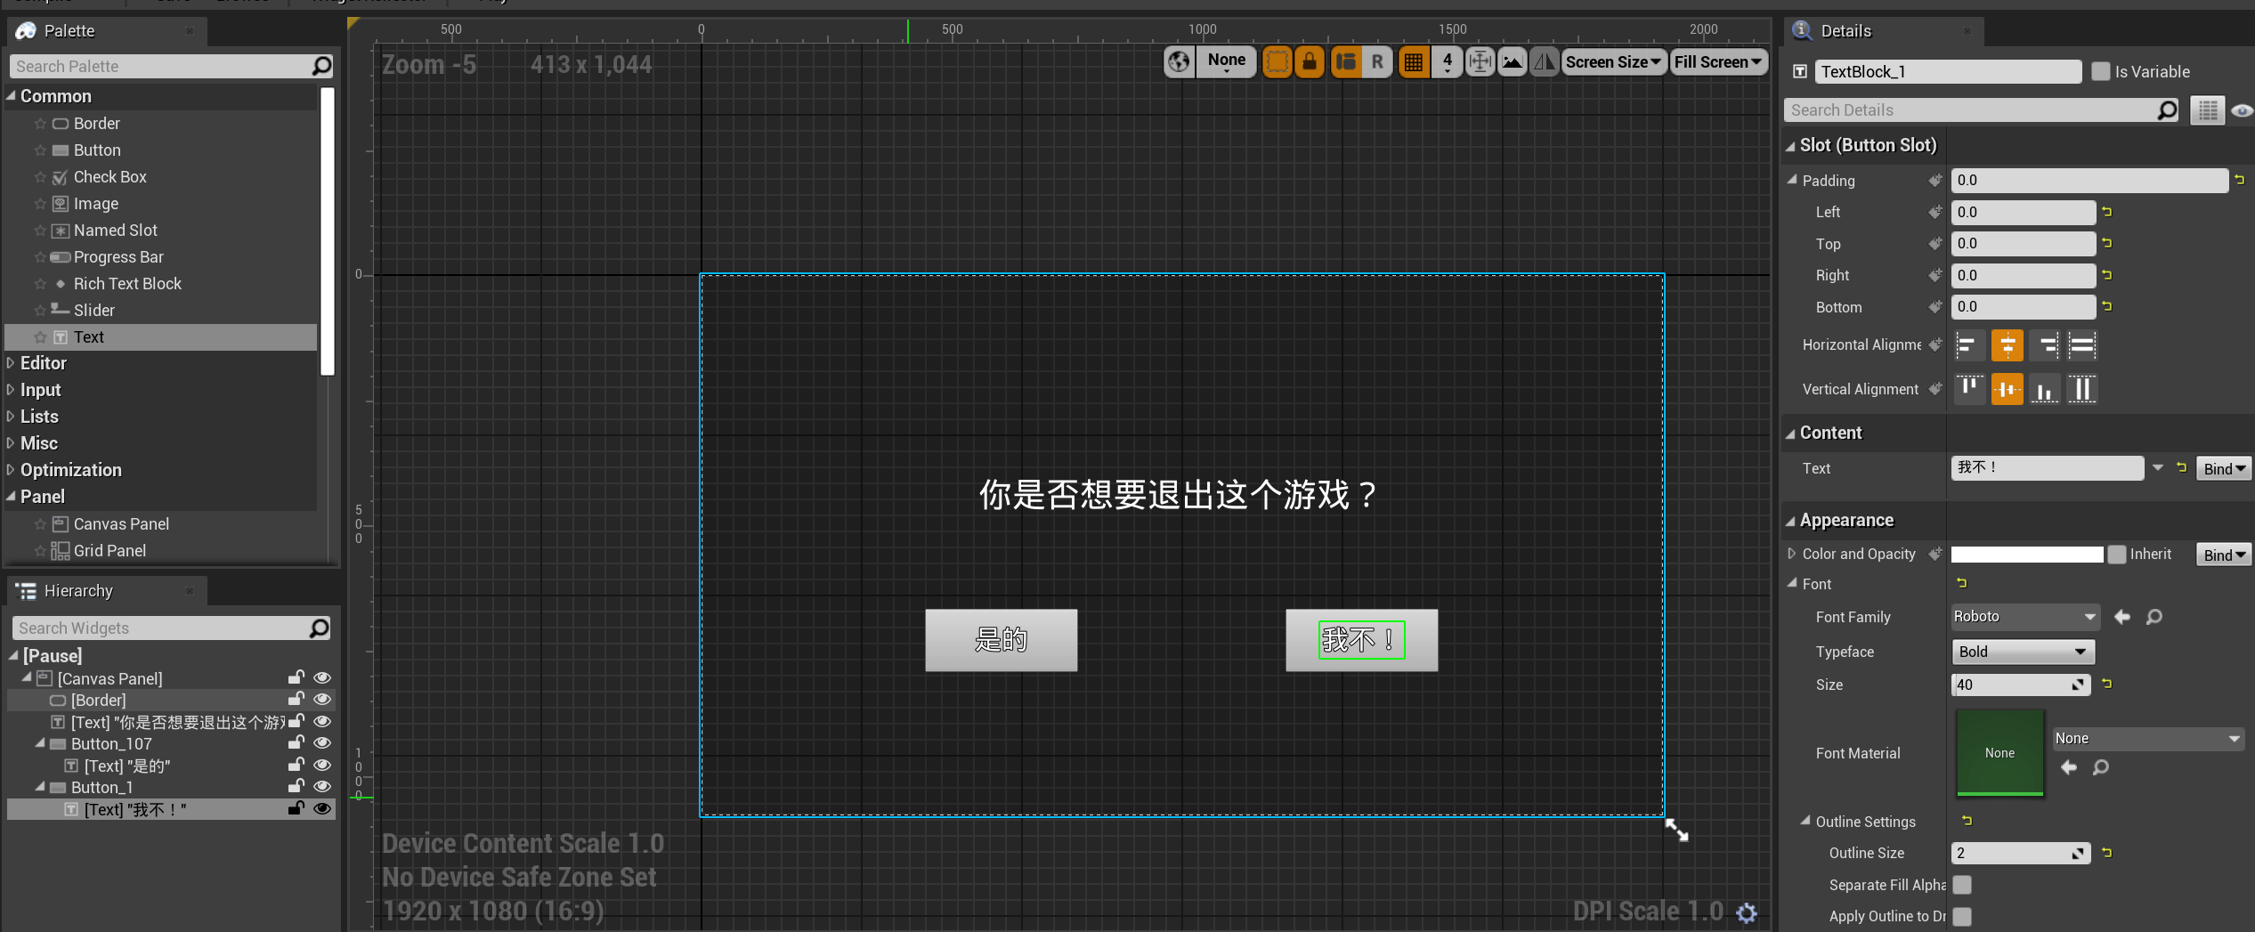
Task: Click the Color and Opacity white swatch
Action: coord(2027,555)
